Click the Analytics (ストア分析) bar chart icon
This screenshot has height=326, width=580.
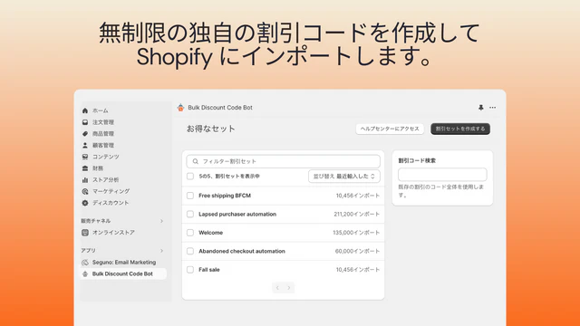85,179
